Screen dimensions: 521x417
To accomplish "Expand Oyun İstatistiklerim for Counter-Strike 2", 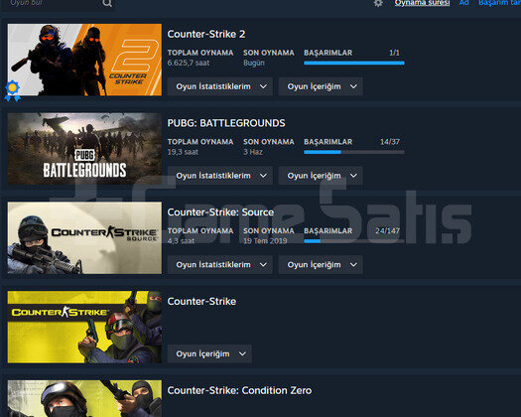I will [x=220, y=86].
